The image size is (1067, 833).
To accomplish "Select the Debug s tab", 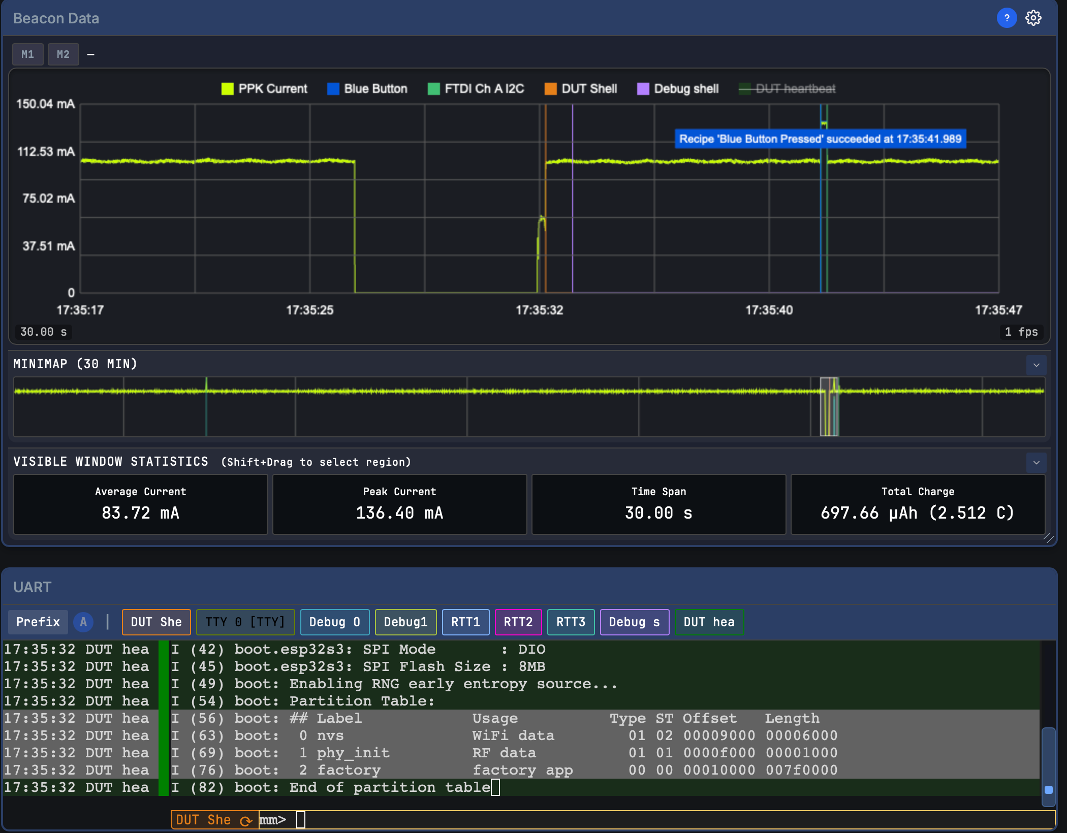I will [635, 622].
